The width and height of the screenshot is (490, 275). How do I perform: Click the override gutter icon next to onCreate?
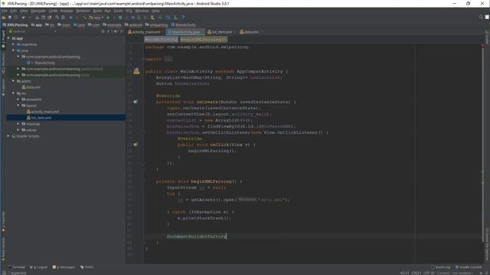[136, 102]
